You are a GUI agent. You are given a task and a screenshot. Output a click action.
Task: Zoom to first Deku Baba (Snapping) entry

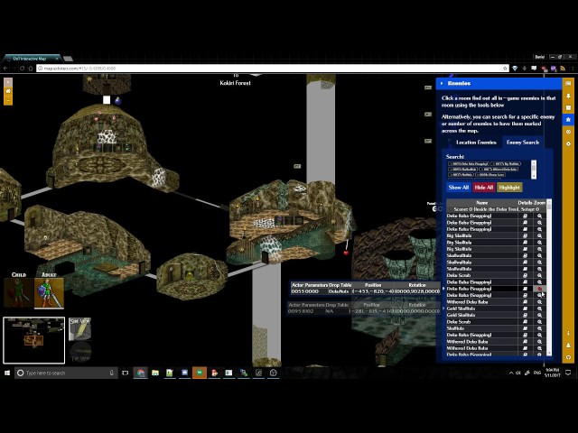point(540,216)
